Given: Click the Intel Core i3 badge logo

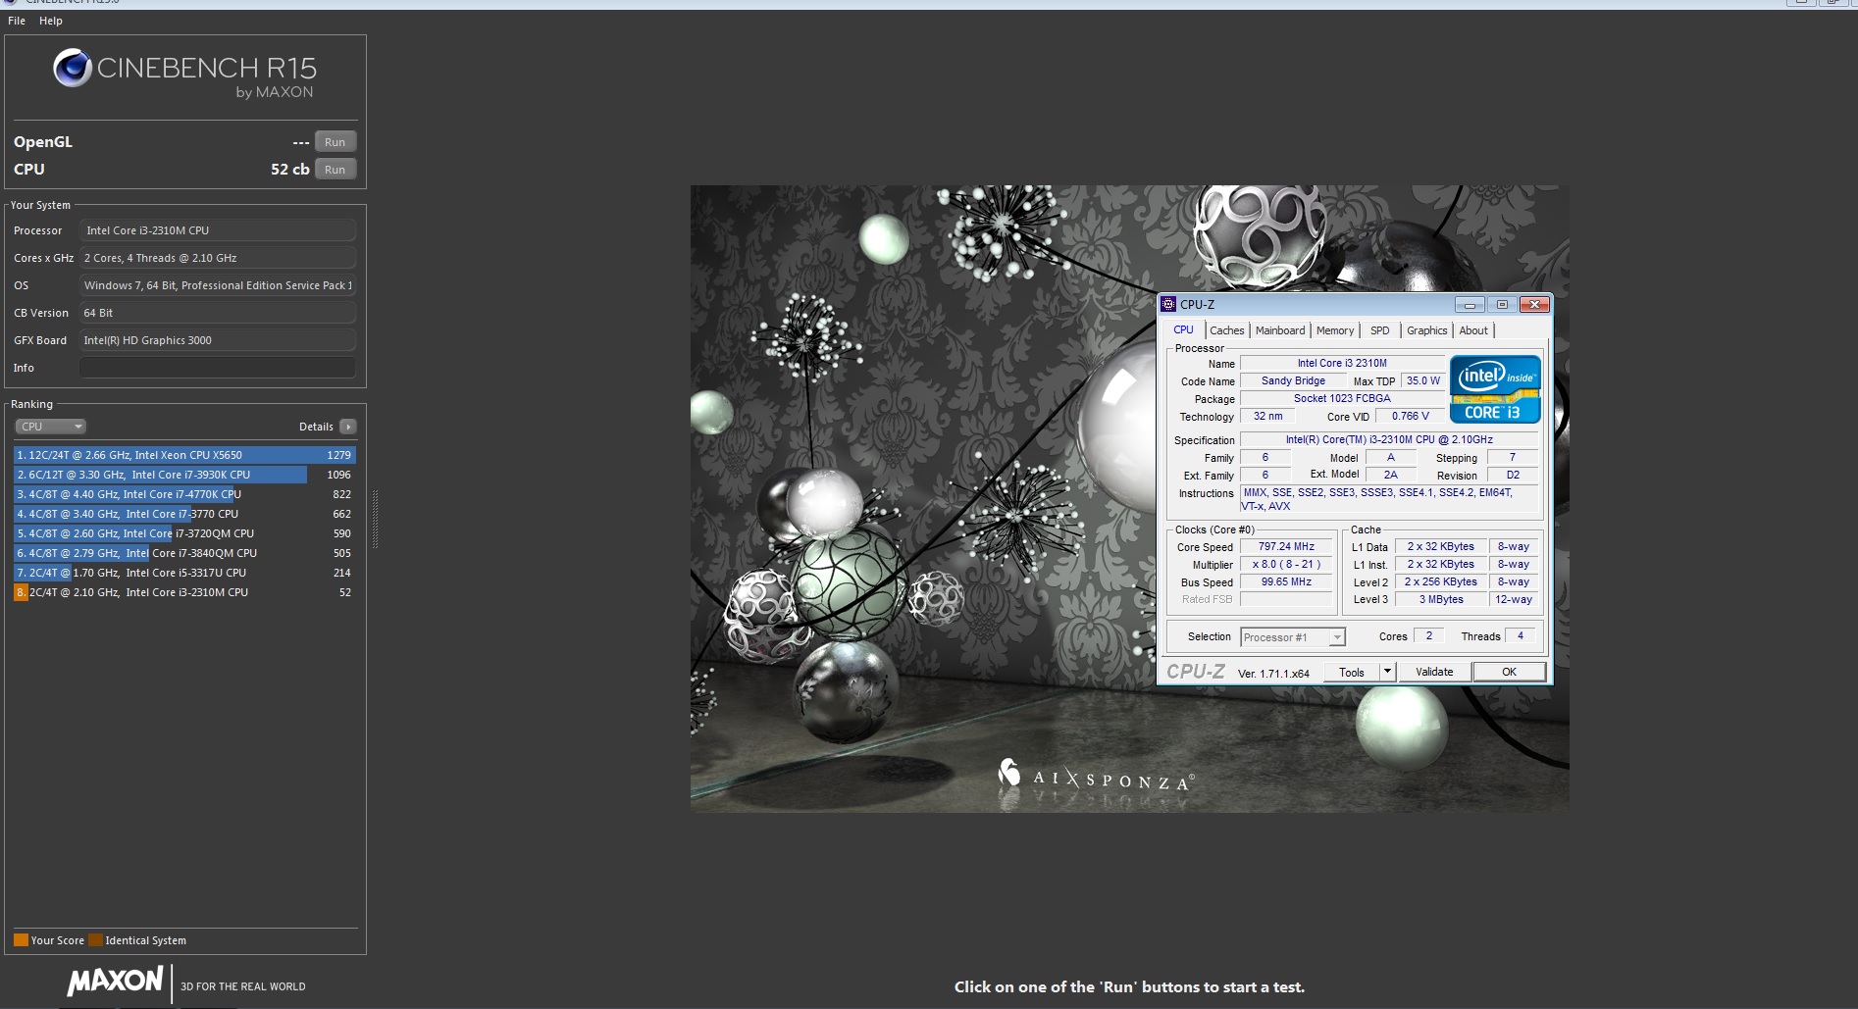Looking at the screenshot, I should (x=1495, y=389).
